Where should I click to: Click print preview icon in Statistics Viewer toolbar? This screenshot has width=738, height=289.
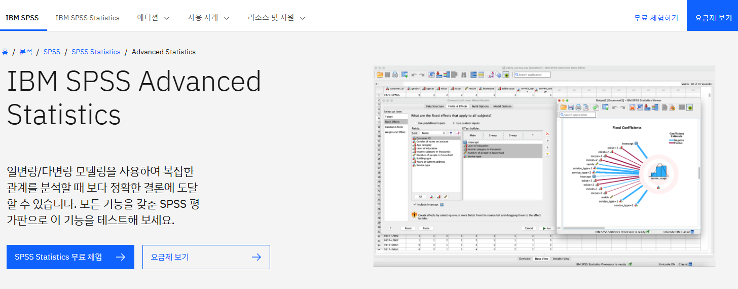[586, 107]
